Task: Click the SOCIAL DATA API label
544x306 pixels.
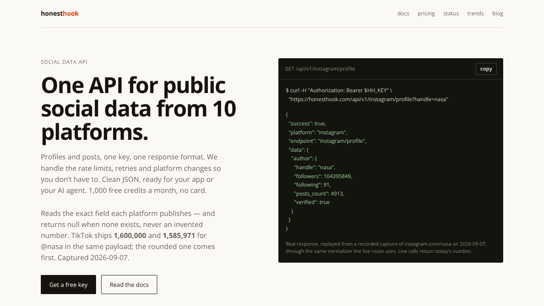Action: (64, 62)
